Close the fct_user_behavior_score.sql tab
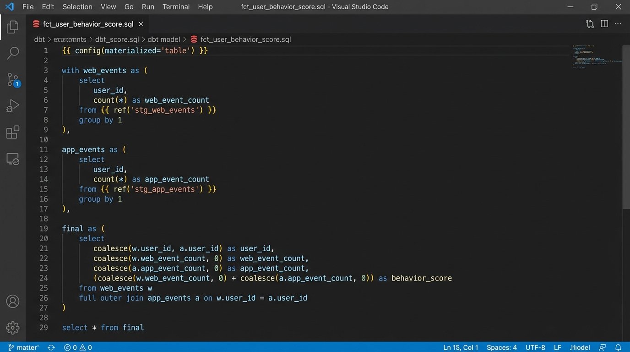This screenshot has height=352, width=630. 141,24
